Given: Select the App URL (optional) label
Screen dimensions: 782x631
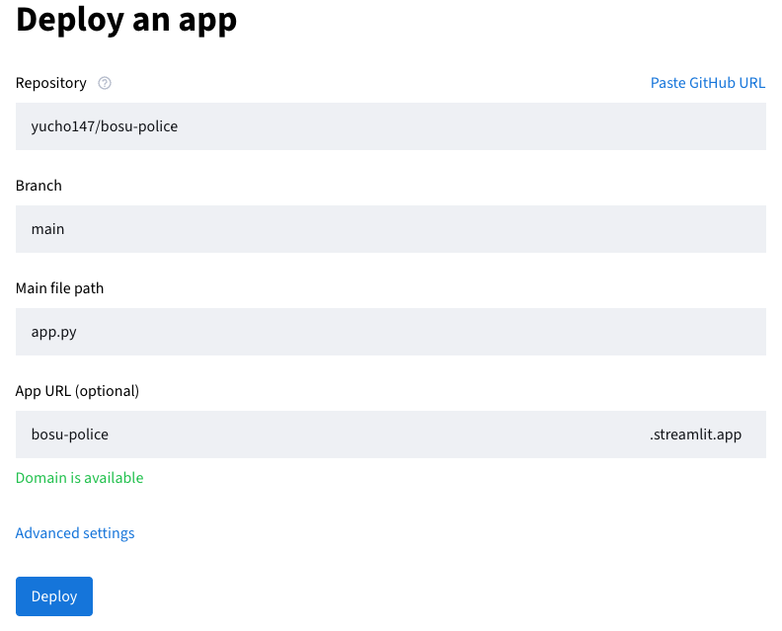Looking at the screenshot, I should (x=77, y=391).
